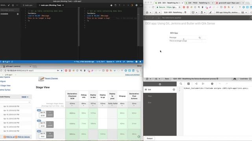The image size is (252, 141).
Task: Open the Qlik navigation compass dropdown in the sheet toolbar
Action: pos(148,12)
